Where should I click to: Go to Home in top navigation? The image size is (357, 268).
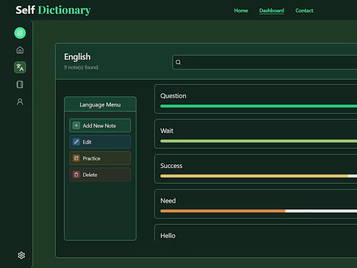tap(241, 10)
